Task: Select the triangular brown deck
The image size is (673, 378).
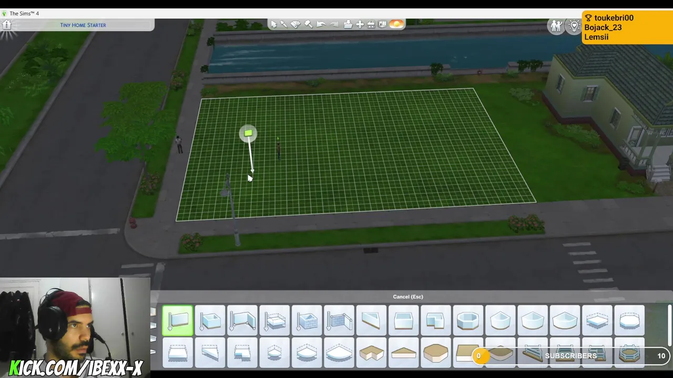Action: (404, 353)
